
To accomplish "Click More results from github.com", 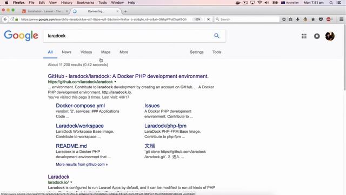I will click(x=82, y=164).
